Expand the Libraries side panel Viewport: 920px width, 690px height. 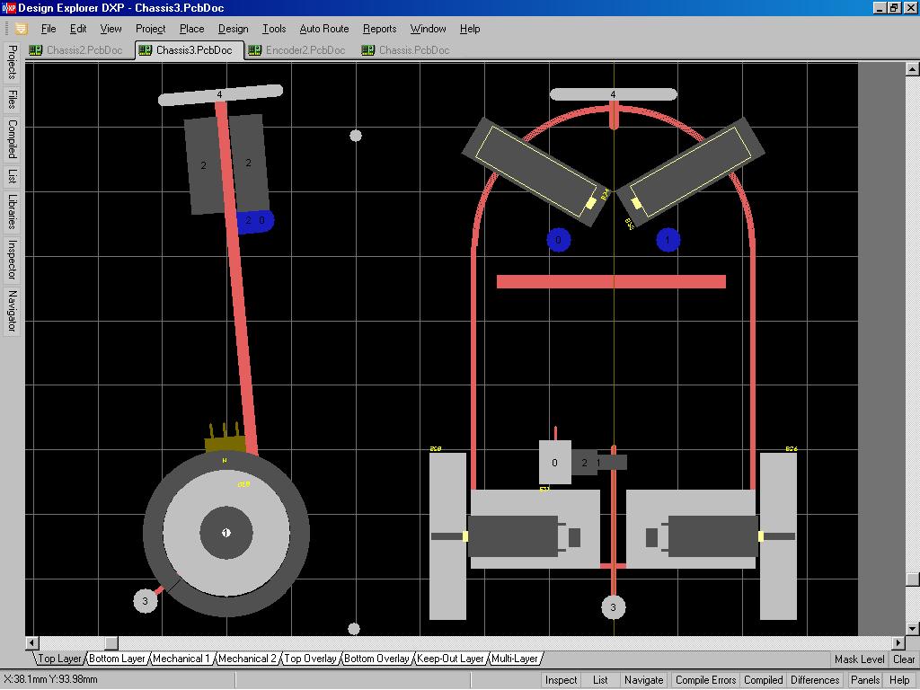[x=13, y=210]
